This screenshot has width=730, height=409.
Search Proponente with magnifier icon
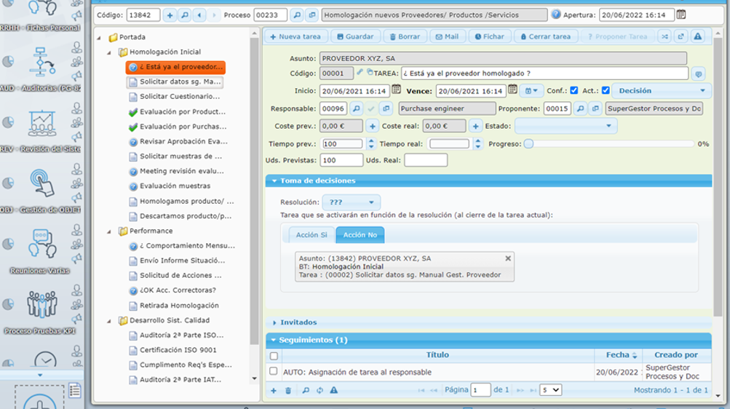click(x=580, y=108)
